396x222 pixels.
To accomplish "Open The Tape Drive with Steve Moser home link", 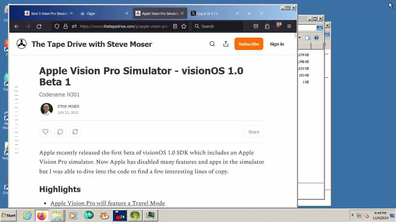I will 92,44.
